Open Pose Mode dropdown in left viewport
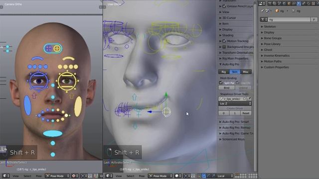 (x=57, y=176)
